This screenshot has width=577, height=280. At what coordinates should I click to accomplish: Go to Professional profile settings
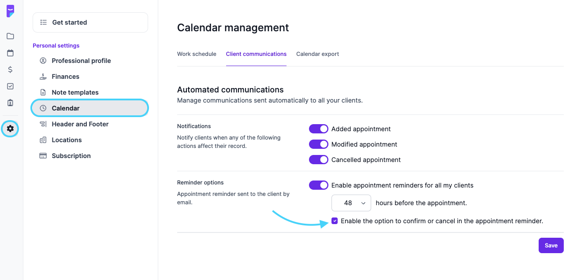coord(81,61)
